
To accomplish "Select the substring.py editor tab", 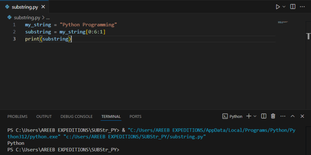I will point(24,7).
